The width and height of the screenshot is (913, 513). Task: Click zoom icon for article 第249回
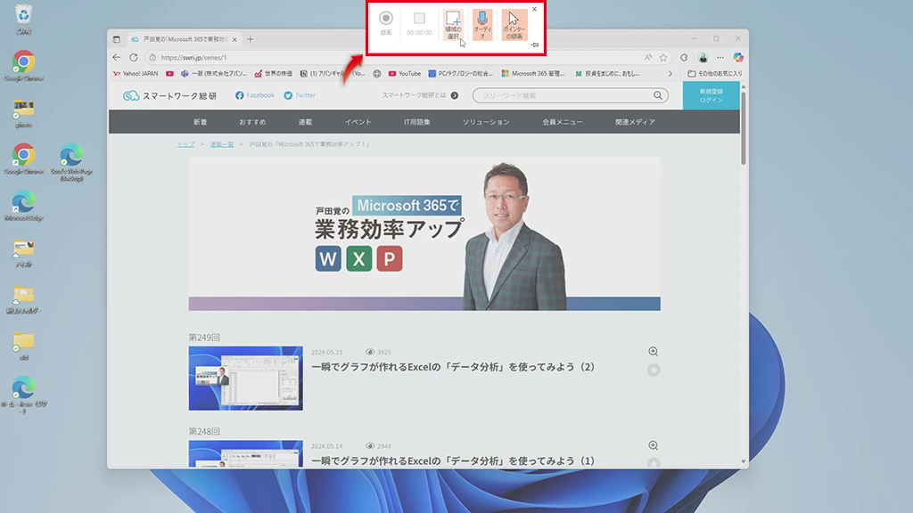pyautogui.click(x=654, y=351)
